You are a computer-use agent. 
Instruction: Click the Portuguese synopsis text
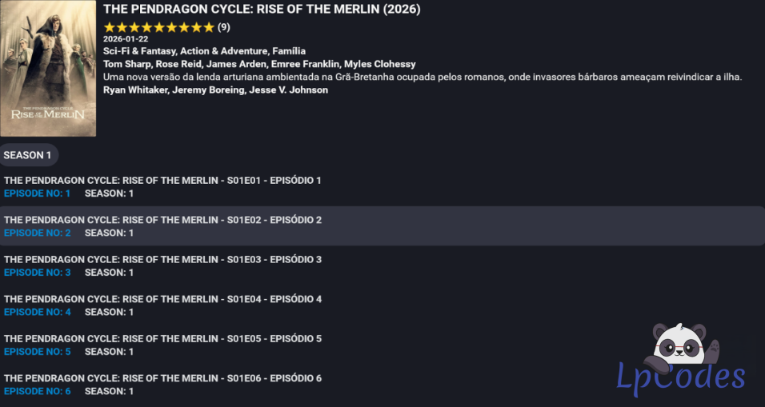(x=423, y=77)
